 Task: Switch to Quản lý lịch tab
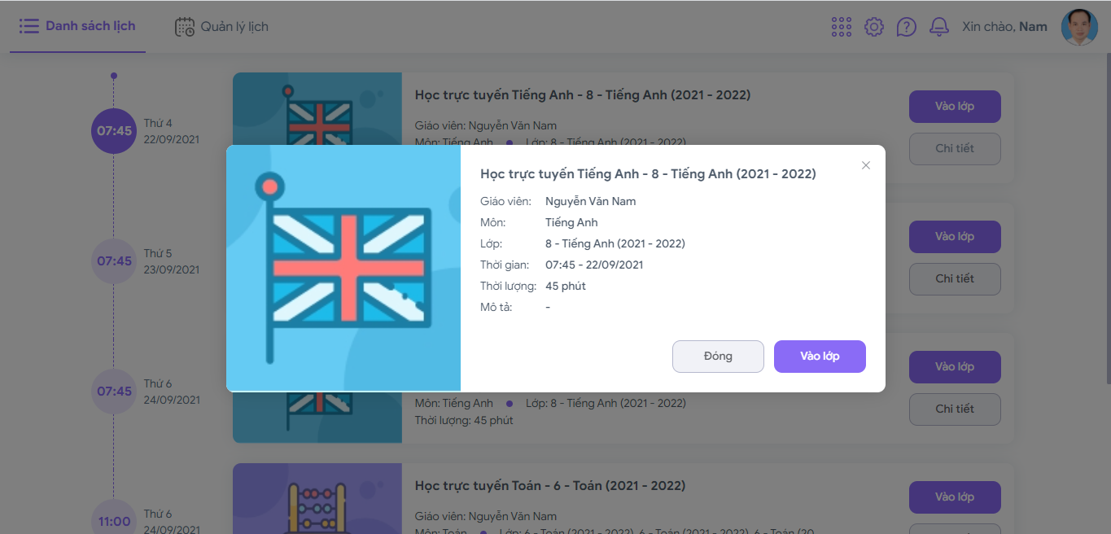221,27
